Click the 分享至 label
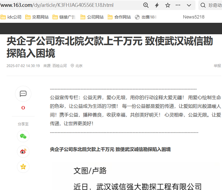 (23, 124)
